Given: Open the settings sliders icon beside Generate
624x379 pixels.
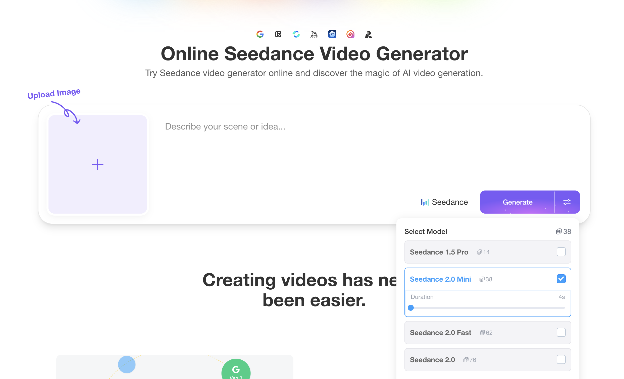Looking at the screenshot, I should point(567,202).
